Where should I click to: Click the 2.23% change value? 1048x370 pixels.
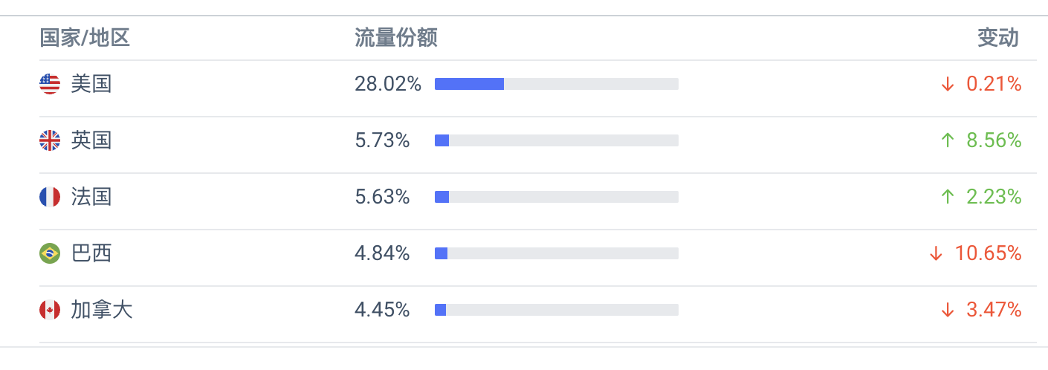(x=994, y=197)
